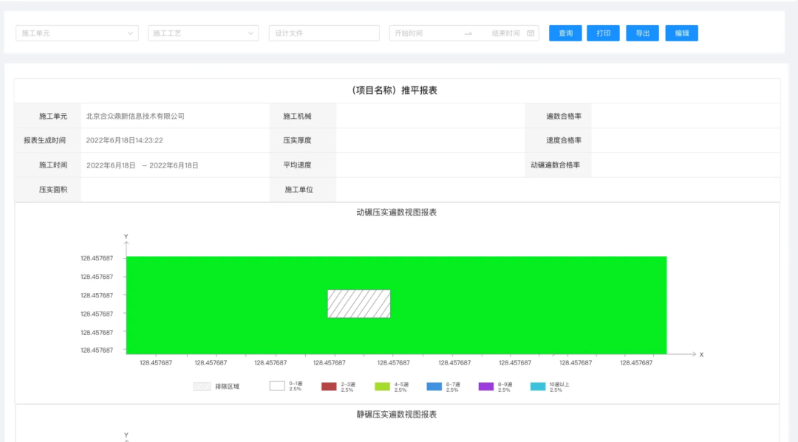Toggle the green 4-5遍 legend swatch
Viewport: 798px width, 442px height.
pyautogui.click(x=382, y=386)
